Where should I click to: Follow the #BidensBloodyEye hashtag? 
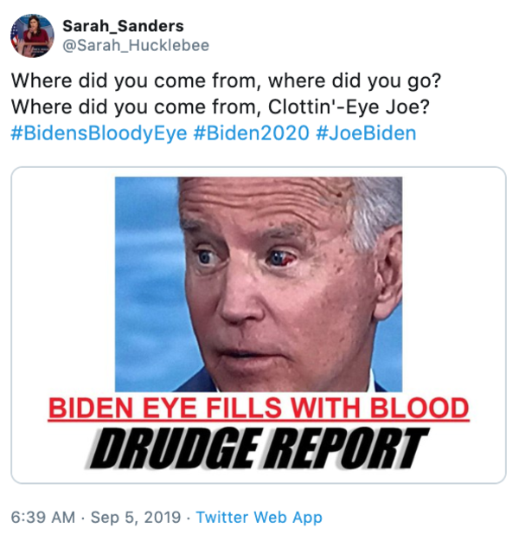click(x=99, y=133)
